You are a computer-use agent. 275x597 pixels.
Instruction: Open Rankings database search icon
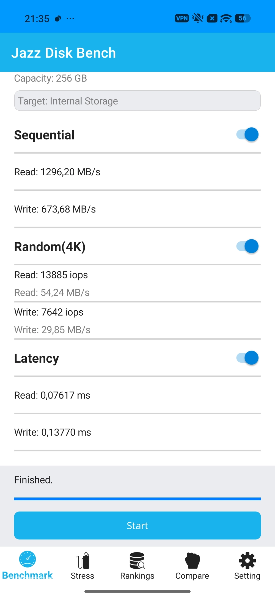pos(137,561)
